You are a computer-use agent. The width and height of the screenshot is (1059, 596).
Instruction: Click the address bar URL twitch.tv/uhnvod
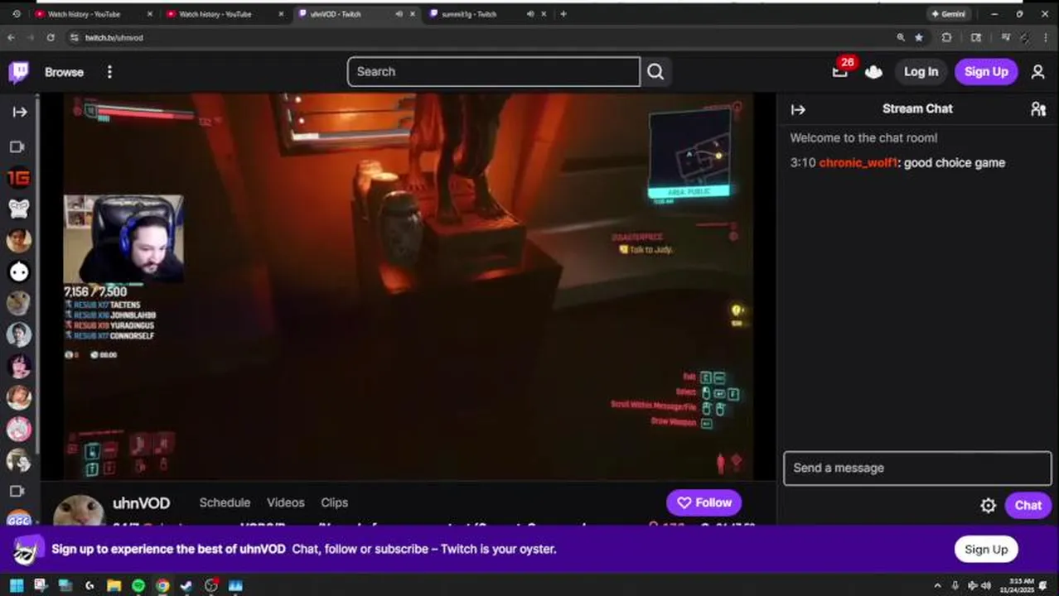[114, 38]
